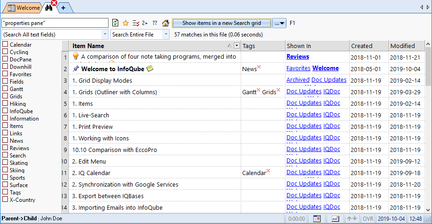Image resolution: width=432 pixels, height=224 pixels.
Task: Check the Reviews tag checkbox
Action: [x=5, y=148]
